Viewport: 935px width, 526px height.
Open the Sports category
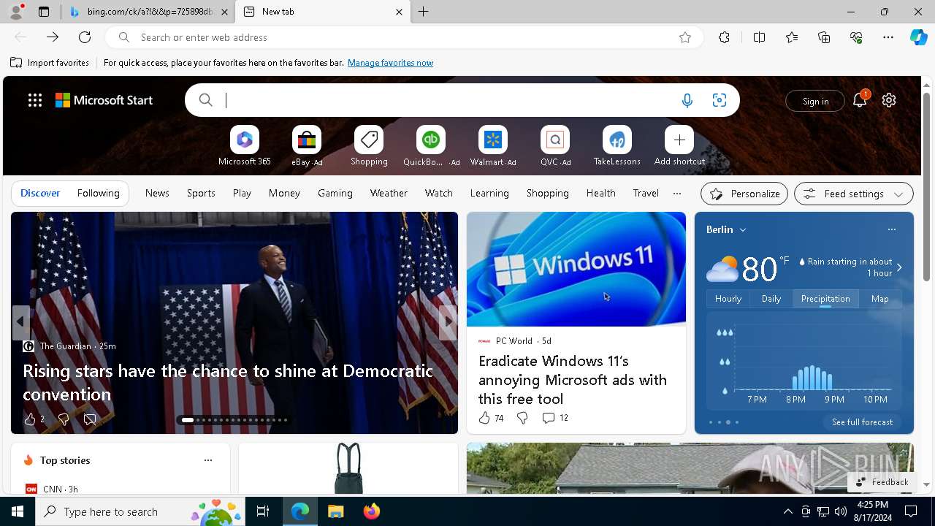(x=201, y=194)
